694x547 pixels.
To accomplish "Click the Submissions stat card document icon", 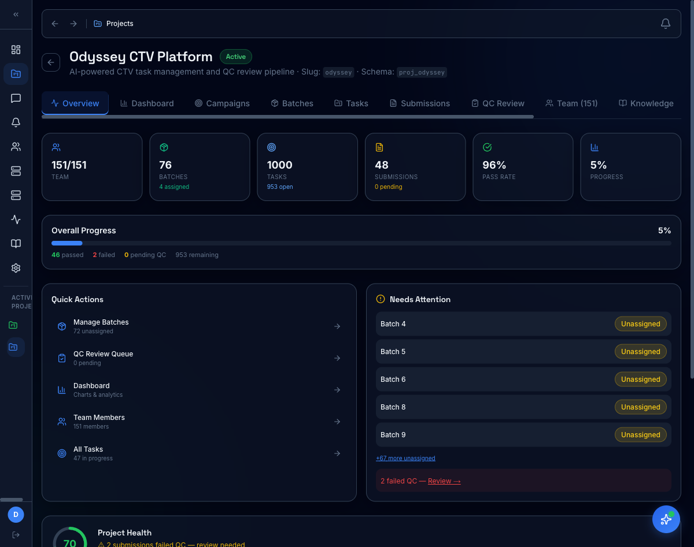I will [379, 147].
